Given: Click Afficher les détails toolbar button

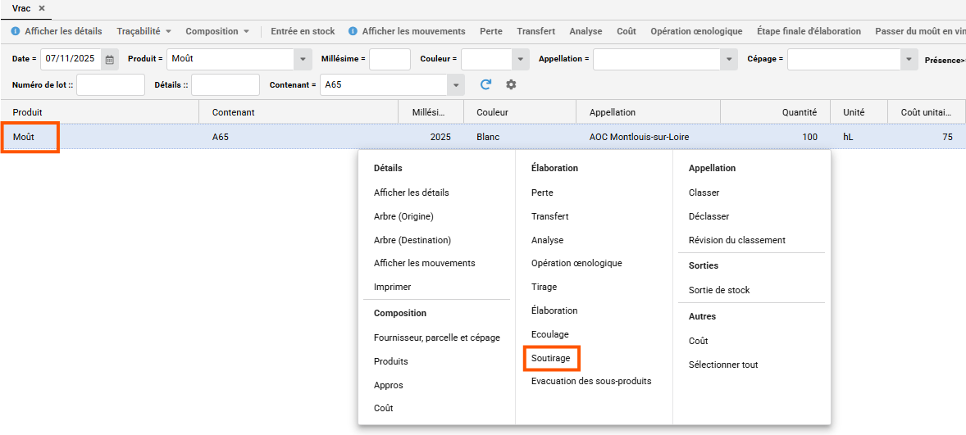Looking at the screenshot, I should (x=63, y=31).
